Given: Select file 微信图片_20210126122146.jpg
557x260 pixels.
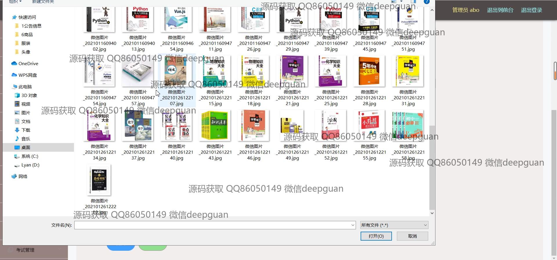Looking at the screenshot, I should (254, 135).
